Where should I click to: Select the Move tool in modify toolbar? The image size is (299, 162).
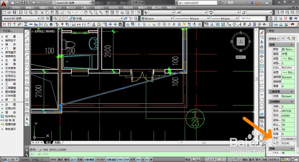click(262, 56)
